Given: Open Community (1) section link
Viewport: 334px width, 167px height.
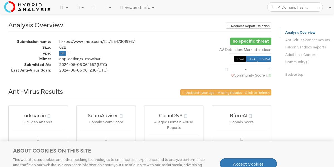Looking at the screenshot, I should tap(297, 62).
